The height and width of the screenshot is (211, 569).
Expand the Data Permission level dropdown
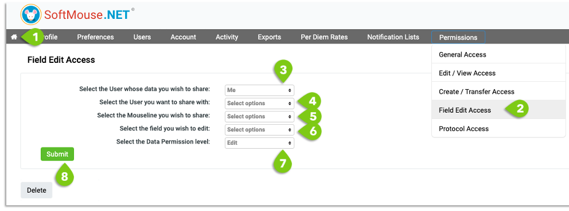pyautogui.click(x=259, y=142)
